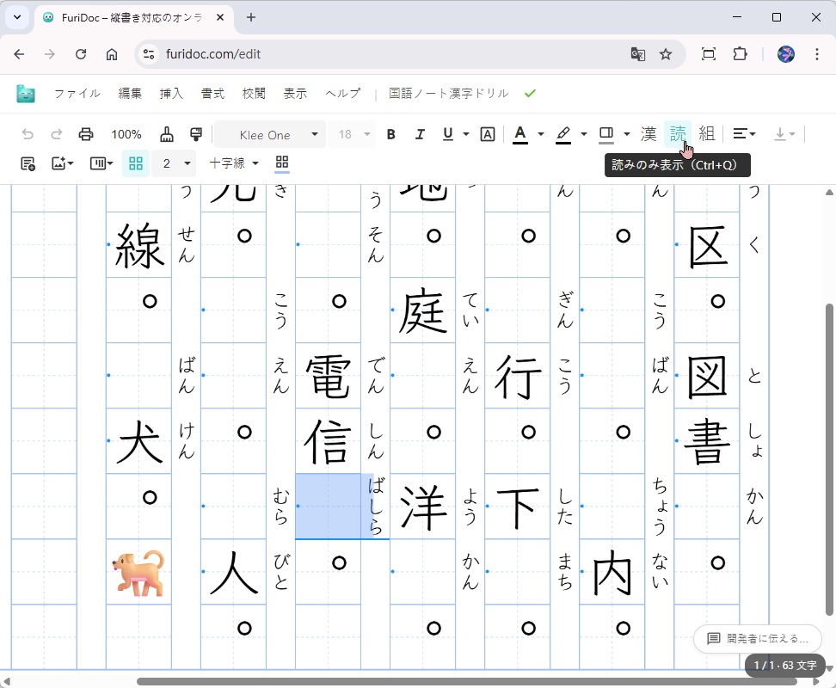Click the dog emoji image in the grid

(x=138, y=573)
